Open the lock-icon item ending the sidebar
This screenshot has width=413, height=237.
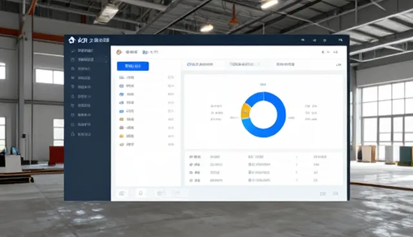pyautogui.click(x=81, y=134)
